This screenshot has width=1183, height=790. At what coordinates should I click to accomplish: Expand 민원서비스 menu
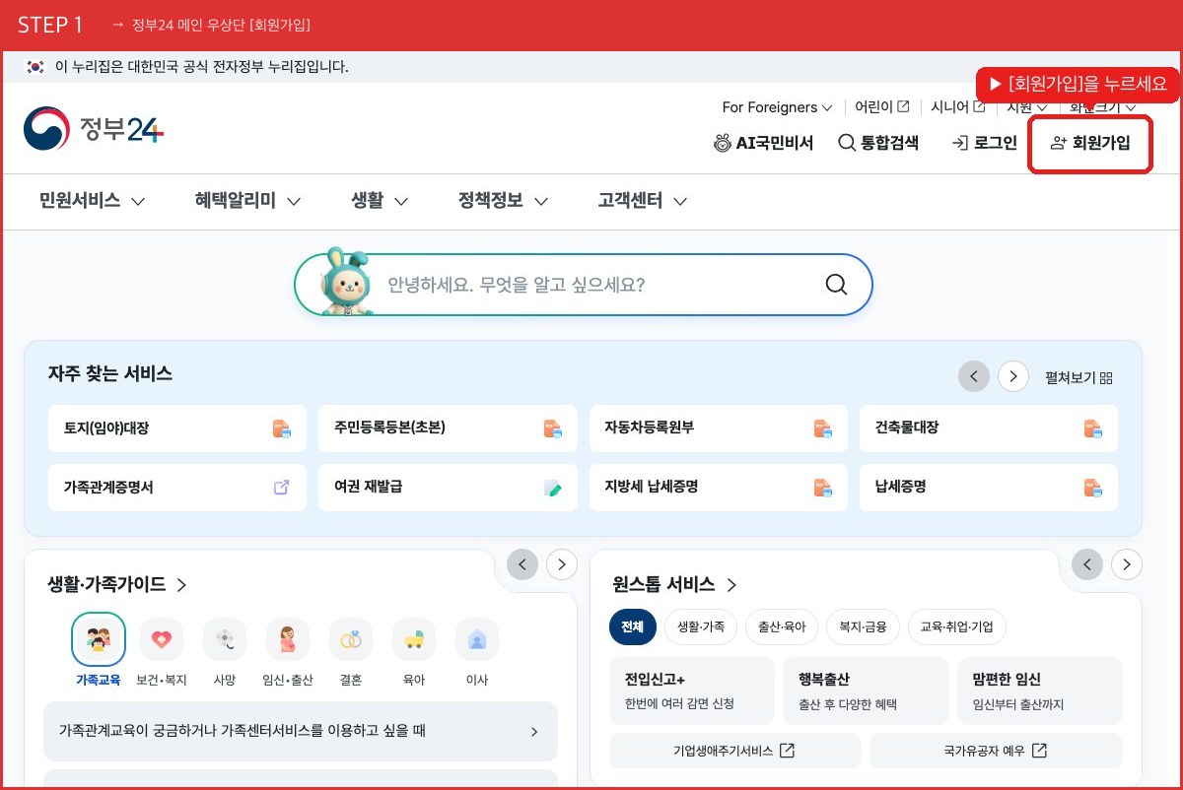pyautogui.click(x=93, y=201)
